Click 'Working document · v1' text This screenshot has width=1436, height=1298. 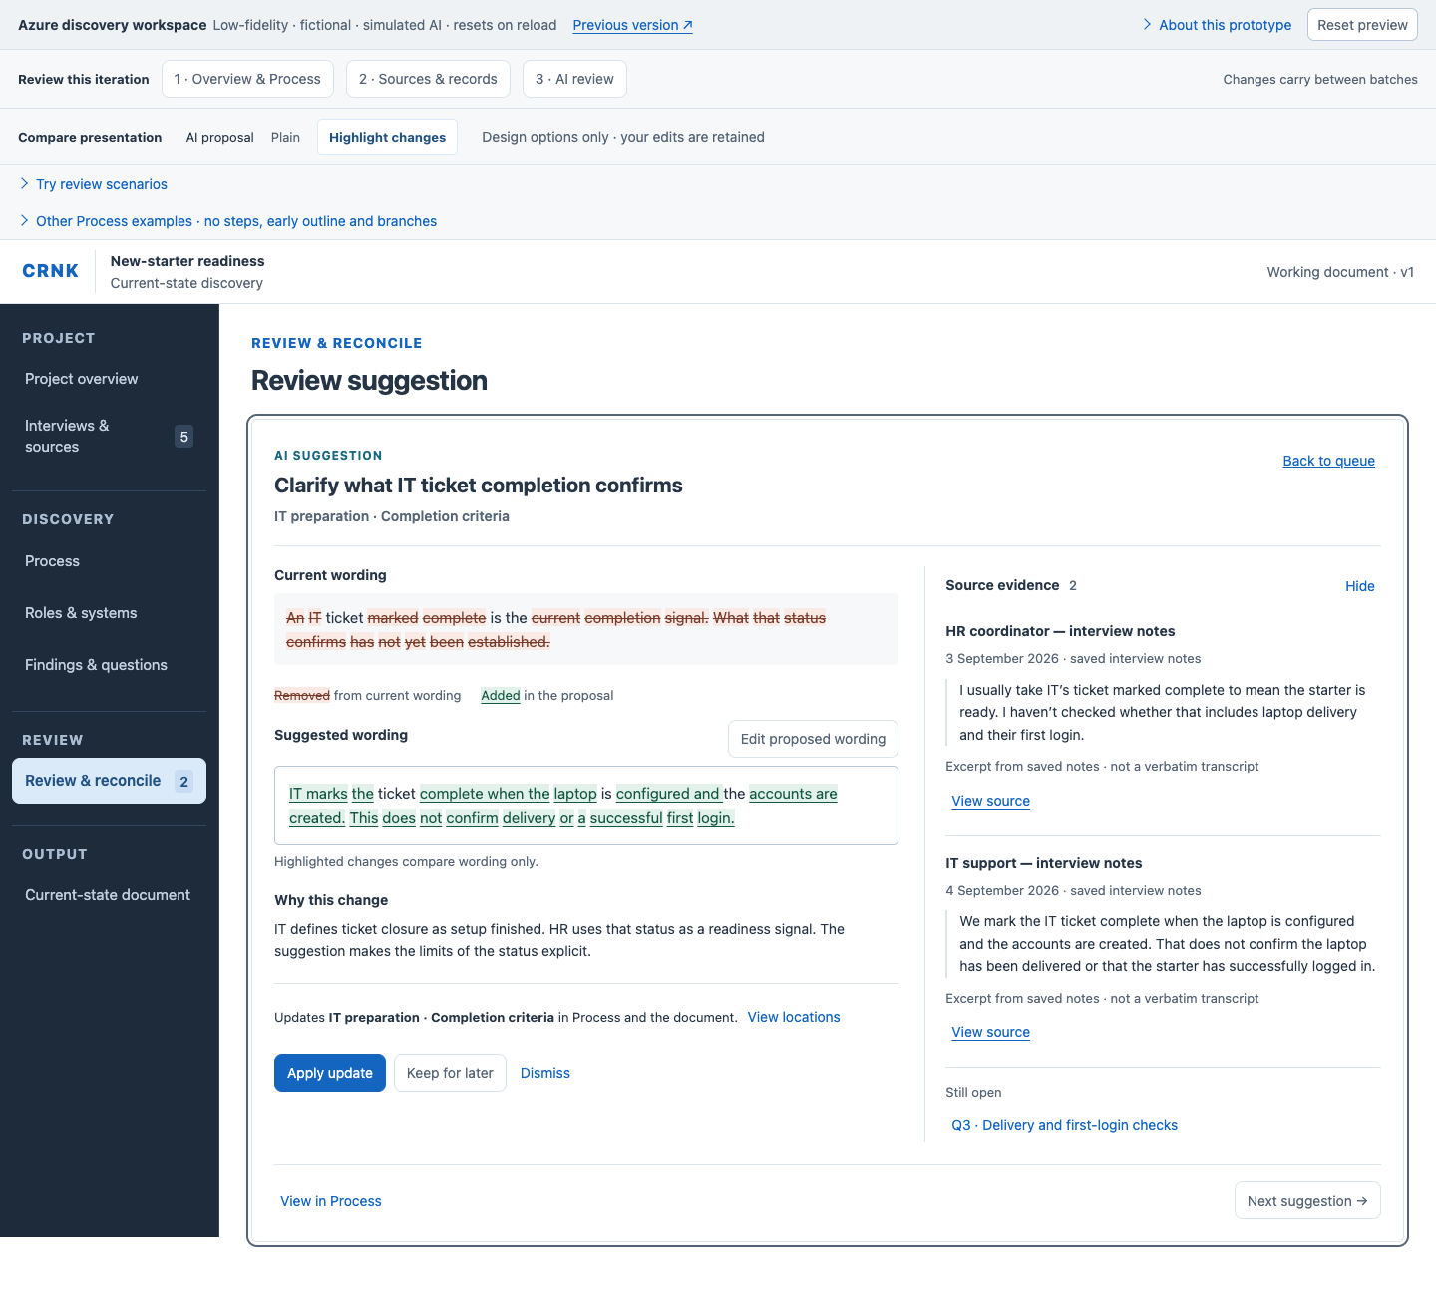coord(1340,272)
